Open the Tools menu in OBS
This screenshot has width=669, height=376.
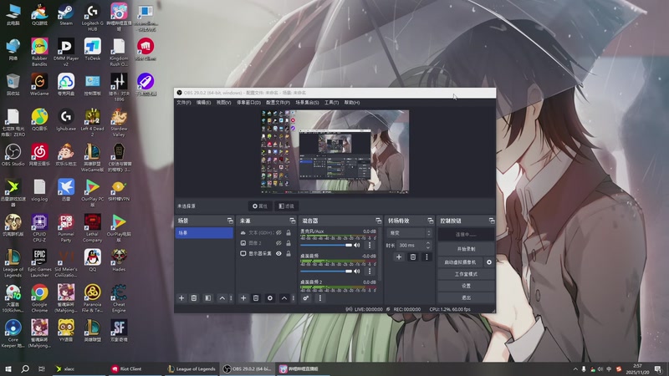331,103
